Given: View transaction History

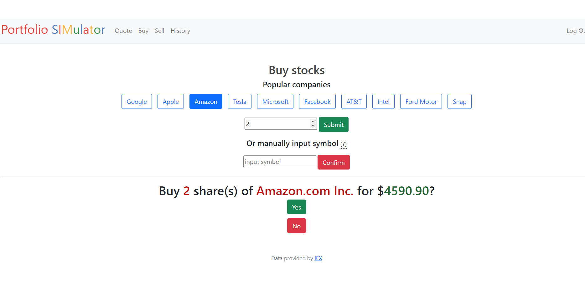Looking at the screenshot, I should pos(180,31).
